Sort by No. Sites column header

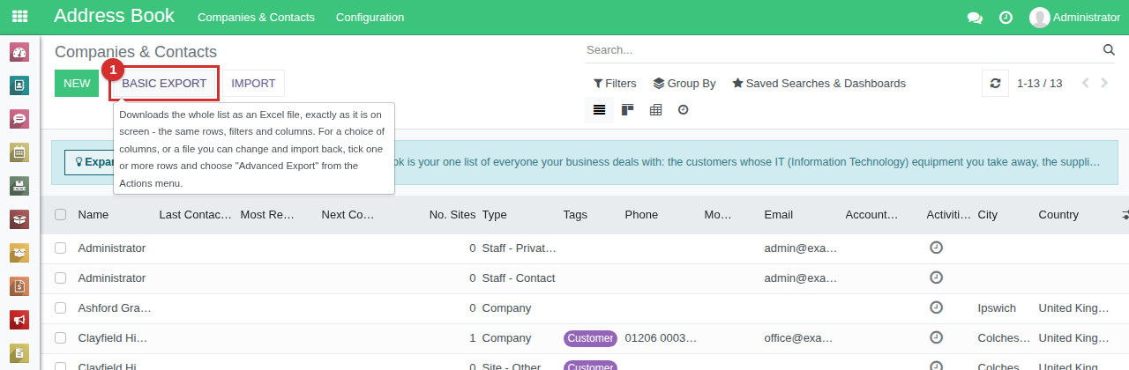(x=452, y=214)
